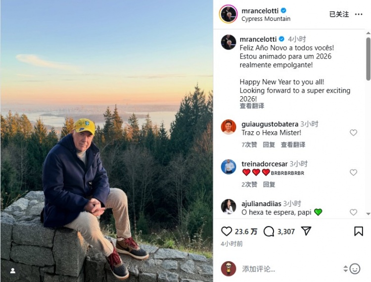Show tagged people icon on the photo
The width and height of the screenshot is (371, 282).
coord(13,271)
